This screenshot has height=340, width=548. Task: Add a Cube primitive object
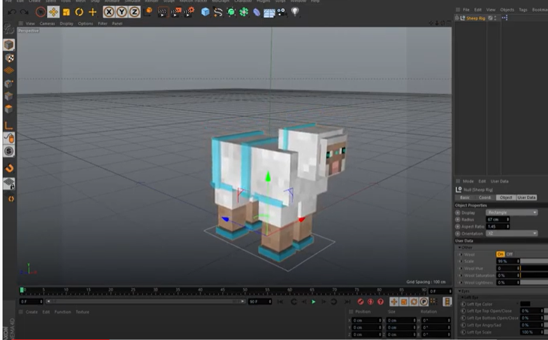[205, 12]
